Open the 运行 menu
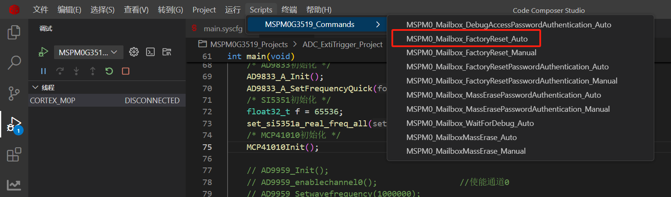Viewport: 671px width, 197px height. (233, 10)
